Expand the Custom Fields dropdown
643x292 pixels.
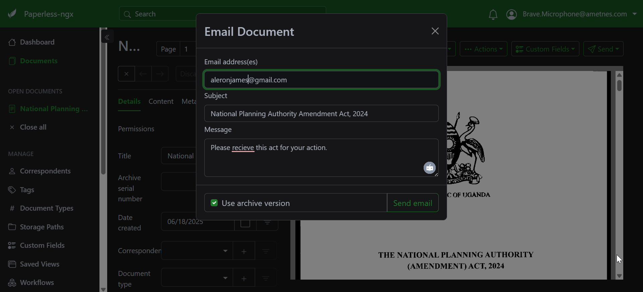pyautogui.click(x=545, y=49)
